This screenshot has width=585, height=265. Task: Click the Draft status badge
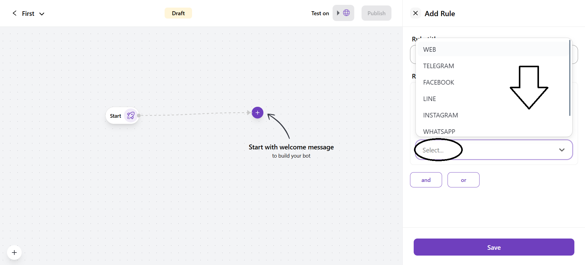[178, 13]
